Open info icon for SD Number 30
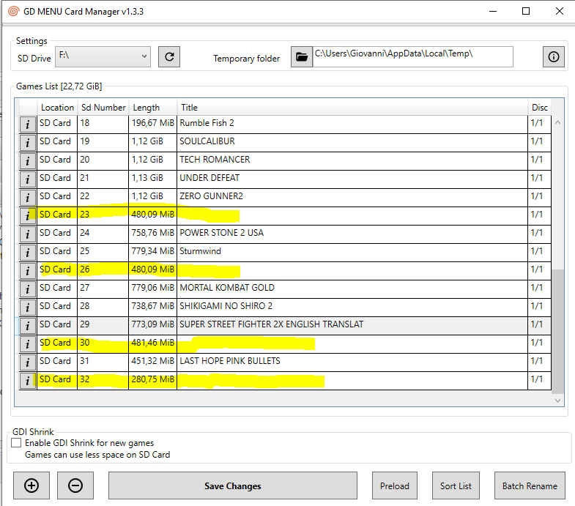 tap(28, 344)
